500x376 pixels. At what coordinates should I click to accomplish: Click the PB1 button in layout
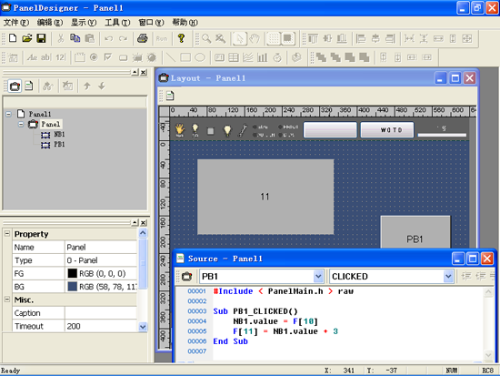(415, 232)
